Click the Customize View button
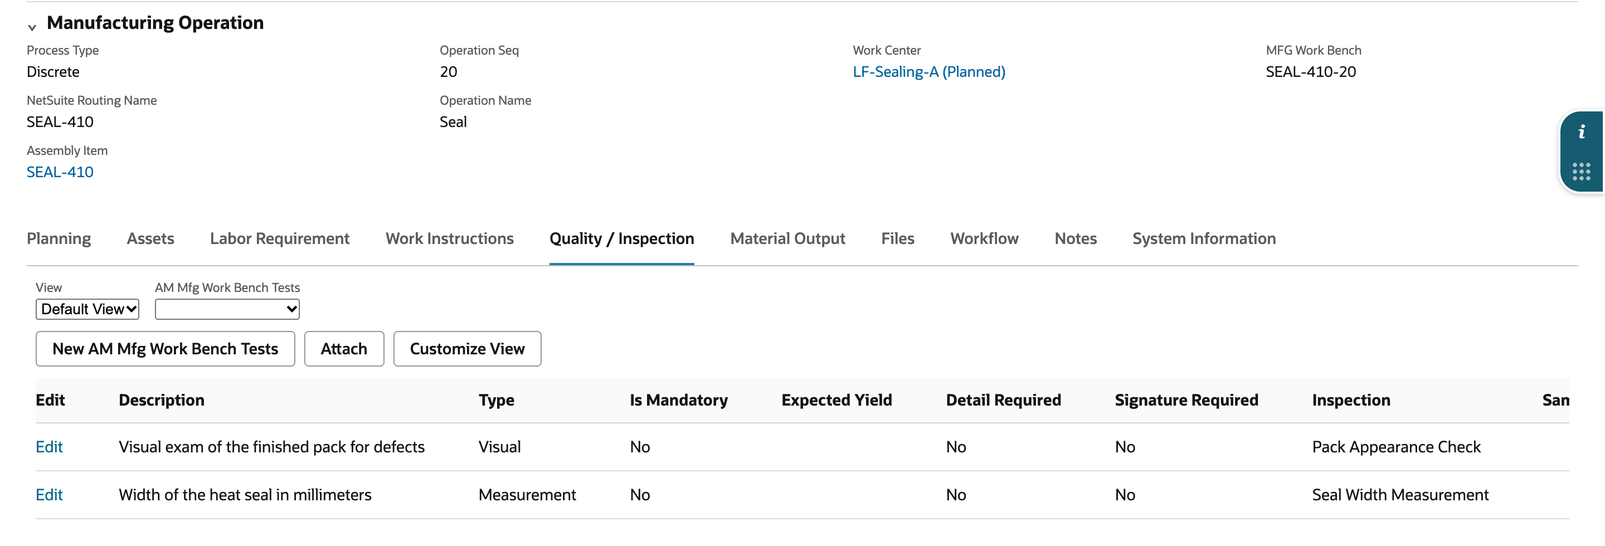The height and width of the screenshot is (546, 1605). (468, 349)
